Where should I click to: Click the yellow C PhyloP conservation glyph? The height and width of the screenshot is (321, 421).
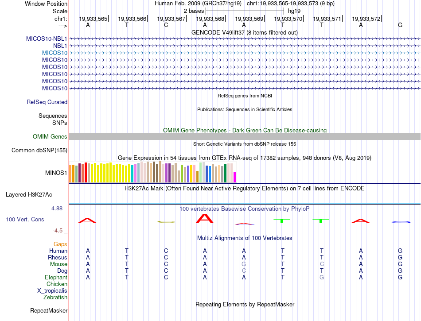(166, 221)
